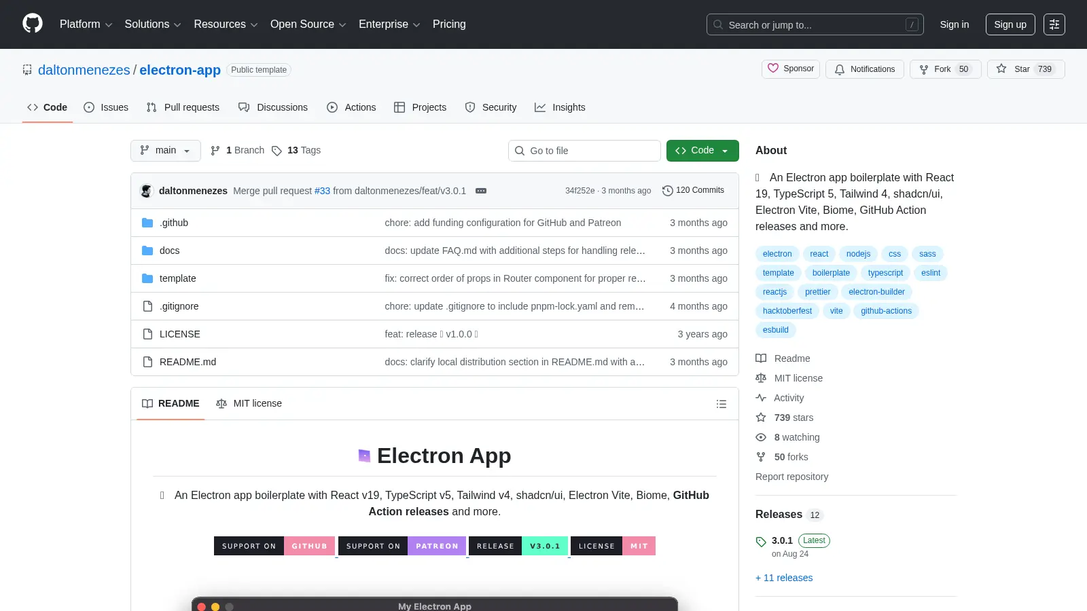Open the green Code dropdown
This screenshot has width=1087, height=611.
(x=702, y=151)
